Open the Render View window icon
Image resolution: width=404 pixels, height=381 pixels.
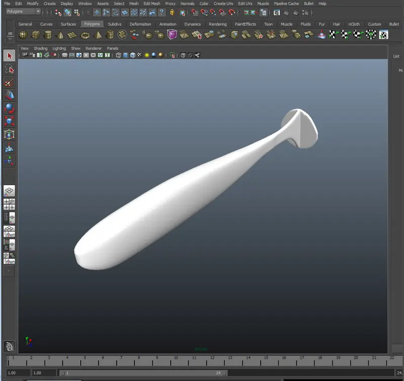pos(276,12)
